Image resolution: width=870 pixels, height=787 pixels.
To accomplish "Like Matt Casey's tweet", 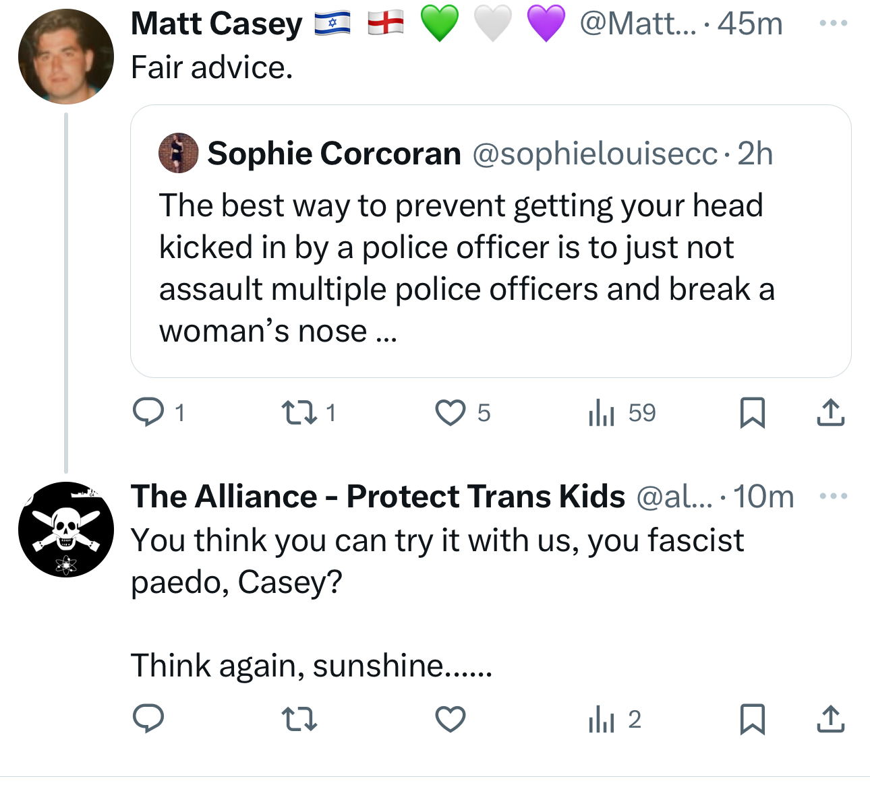I will [x=450, y=412].
